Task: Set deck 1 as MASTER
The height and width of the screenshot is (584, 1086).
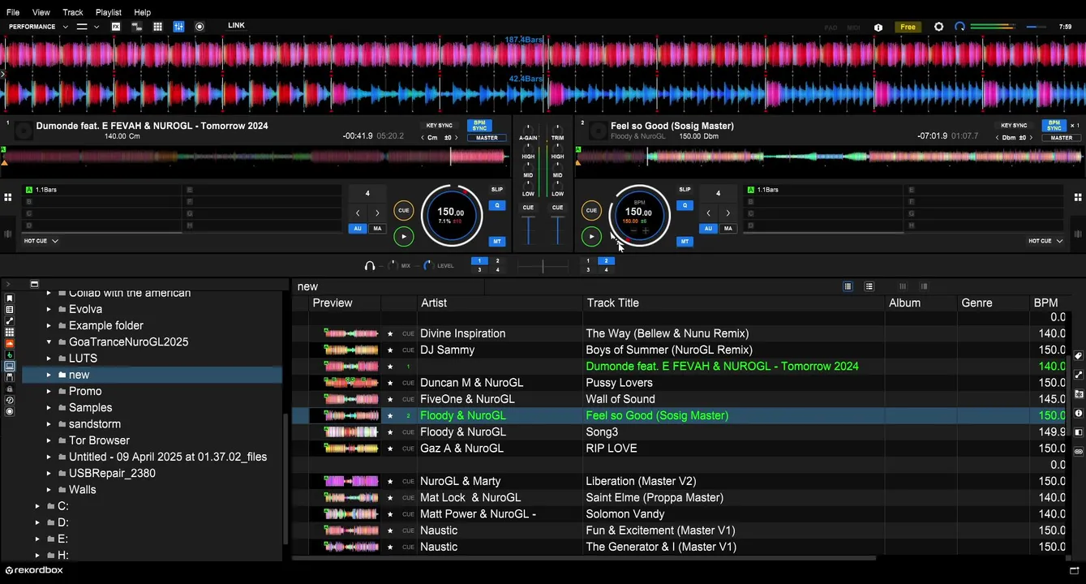Action: point(487,138)
